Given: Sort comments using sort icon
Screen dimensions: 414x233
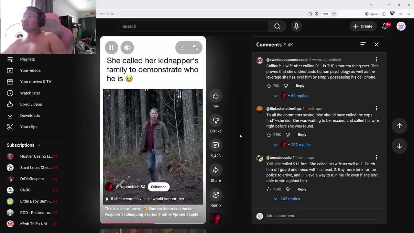Looking at the screenshot, I should click(x=363, y=44).
